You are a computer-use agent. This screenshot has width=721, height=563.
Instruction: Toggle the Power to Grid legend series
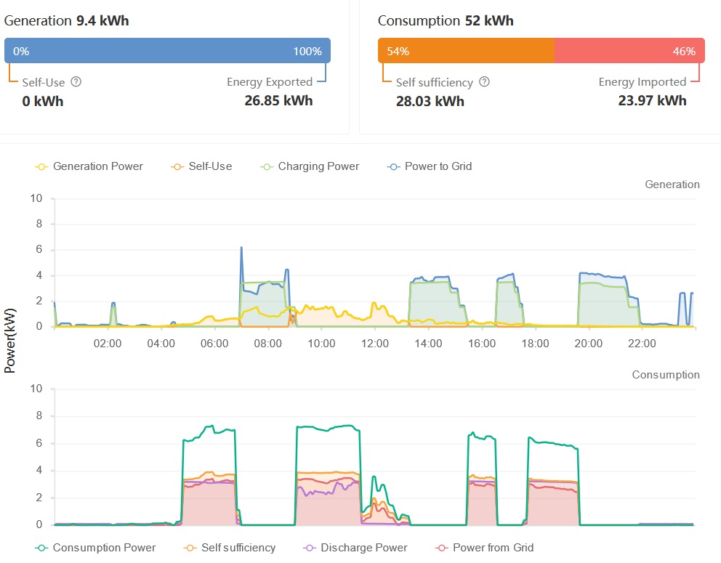(x=430, y=166)
